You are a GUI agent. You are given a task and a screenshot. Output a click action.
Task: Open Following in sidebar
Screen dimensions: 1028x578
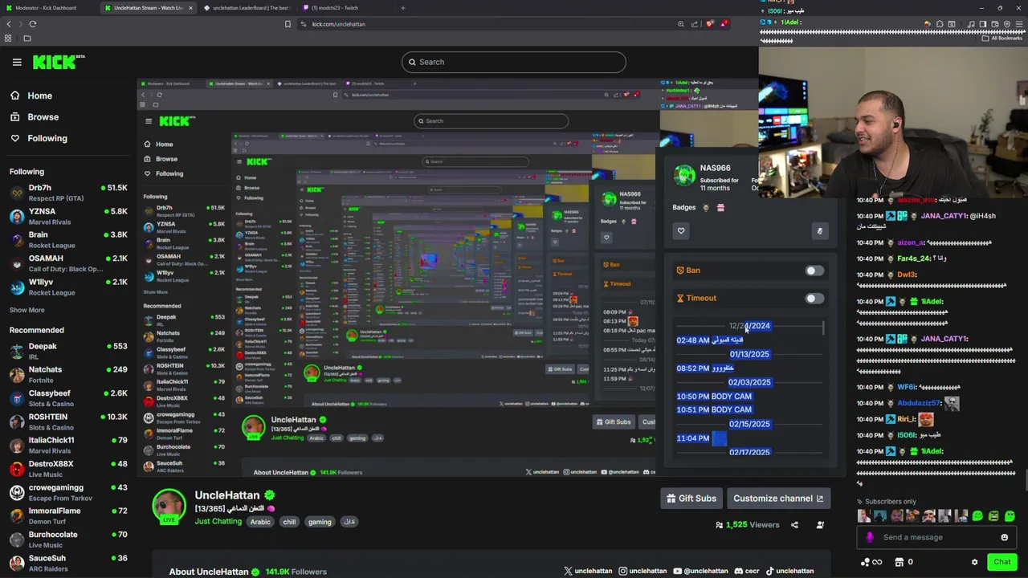47,138
